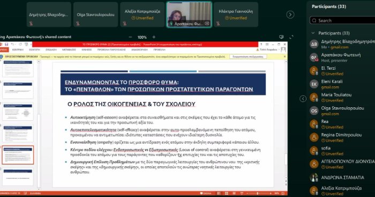Screen dimensions: 375x197
Task: Select the third slide thumbnail with diagram
Action: [x=18, y=112]
